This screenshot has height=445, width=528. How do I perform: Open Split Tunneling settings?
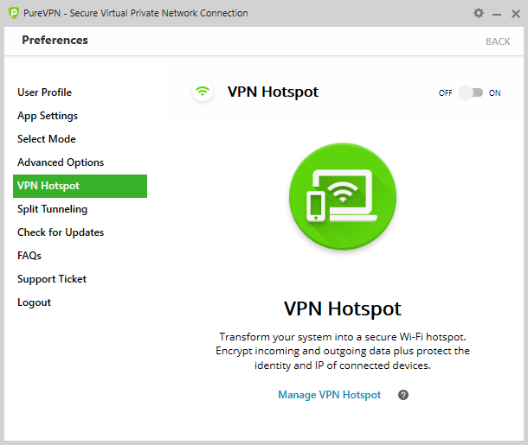52,209
